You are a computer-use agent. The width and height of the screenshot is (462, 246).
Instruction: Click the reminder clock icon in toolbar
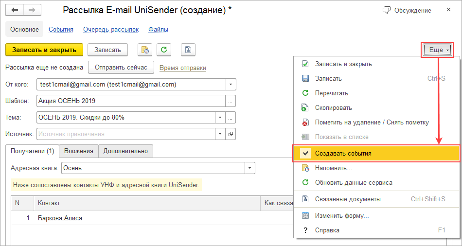[x=145, y=50]
